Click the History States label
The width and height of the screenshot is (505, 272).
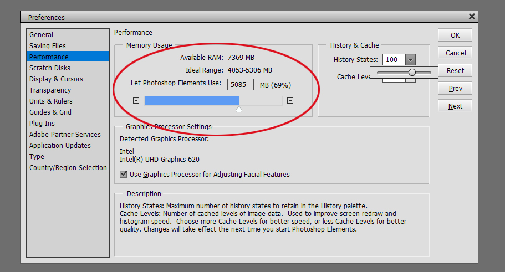[355, 59]
